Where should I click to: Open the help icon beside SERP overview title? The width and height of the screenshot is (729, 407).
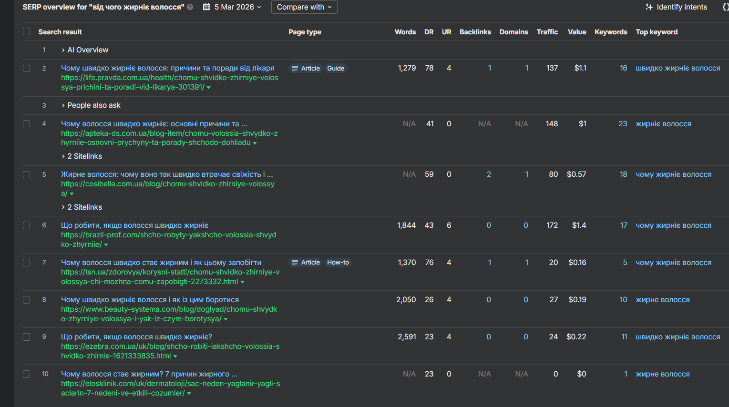point(190,7)
